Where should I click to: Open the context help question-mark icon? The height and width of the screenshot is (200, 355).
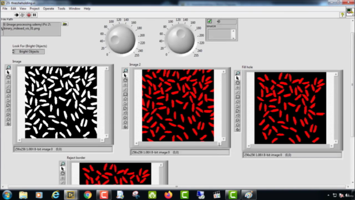(x=342, y=15)
